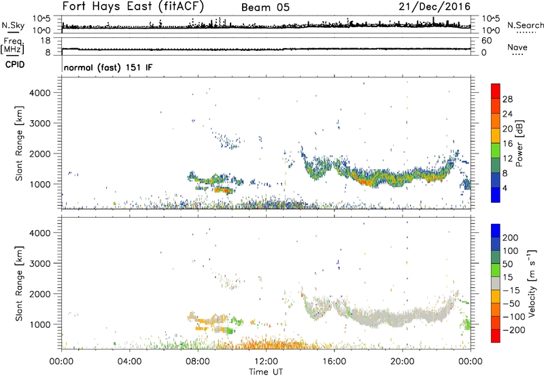Click the '1000' tick in the velocity panel
Image resolution: width=544 pixels, height=376 pixels.
[40, 324]
